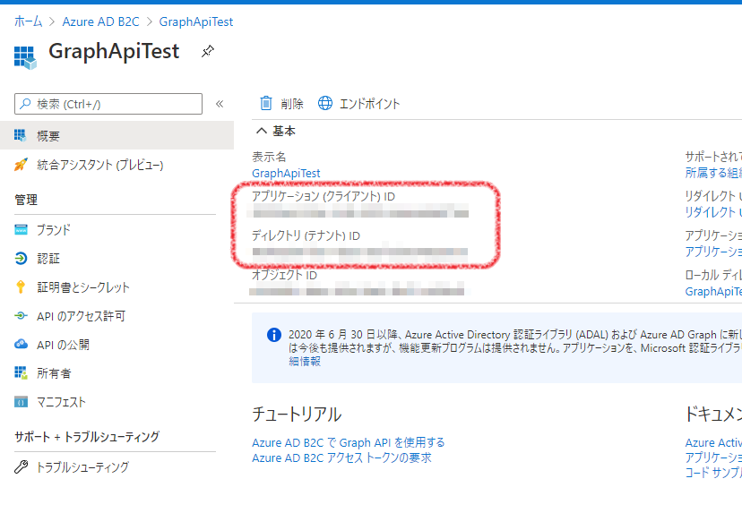Click the GraphApiTest app registration icon
This screenshot has height=513, width=742.
pos(25,57)
